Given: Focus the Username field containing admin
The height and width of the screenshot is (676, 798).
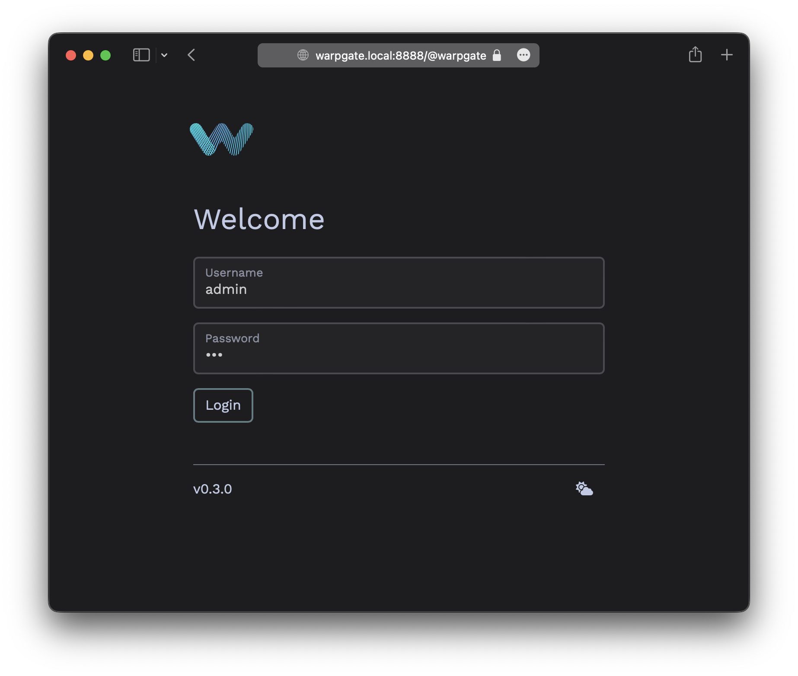Looking at the screenshot, I should point(399,283).
